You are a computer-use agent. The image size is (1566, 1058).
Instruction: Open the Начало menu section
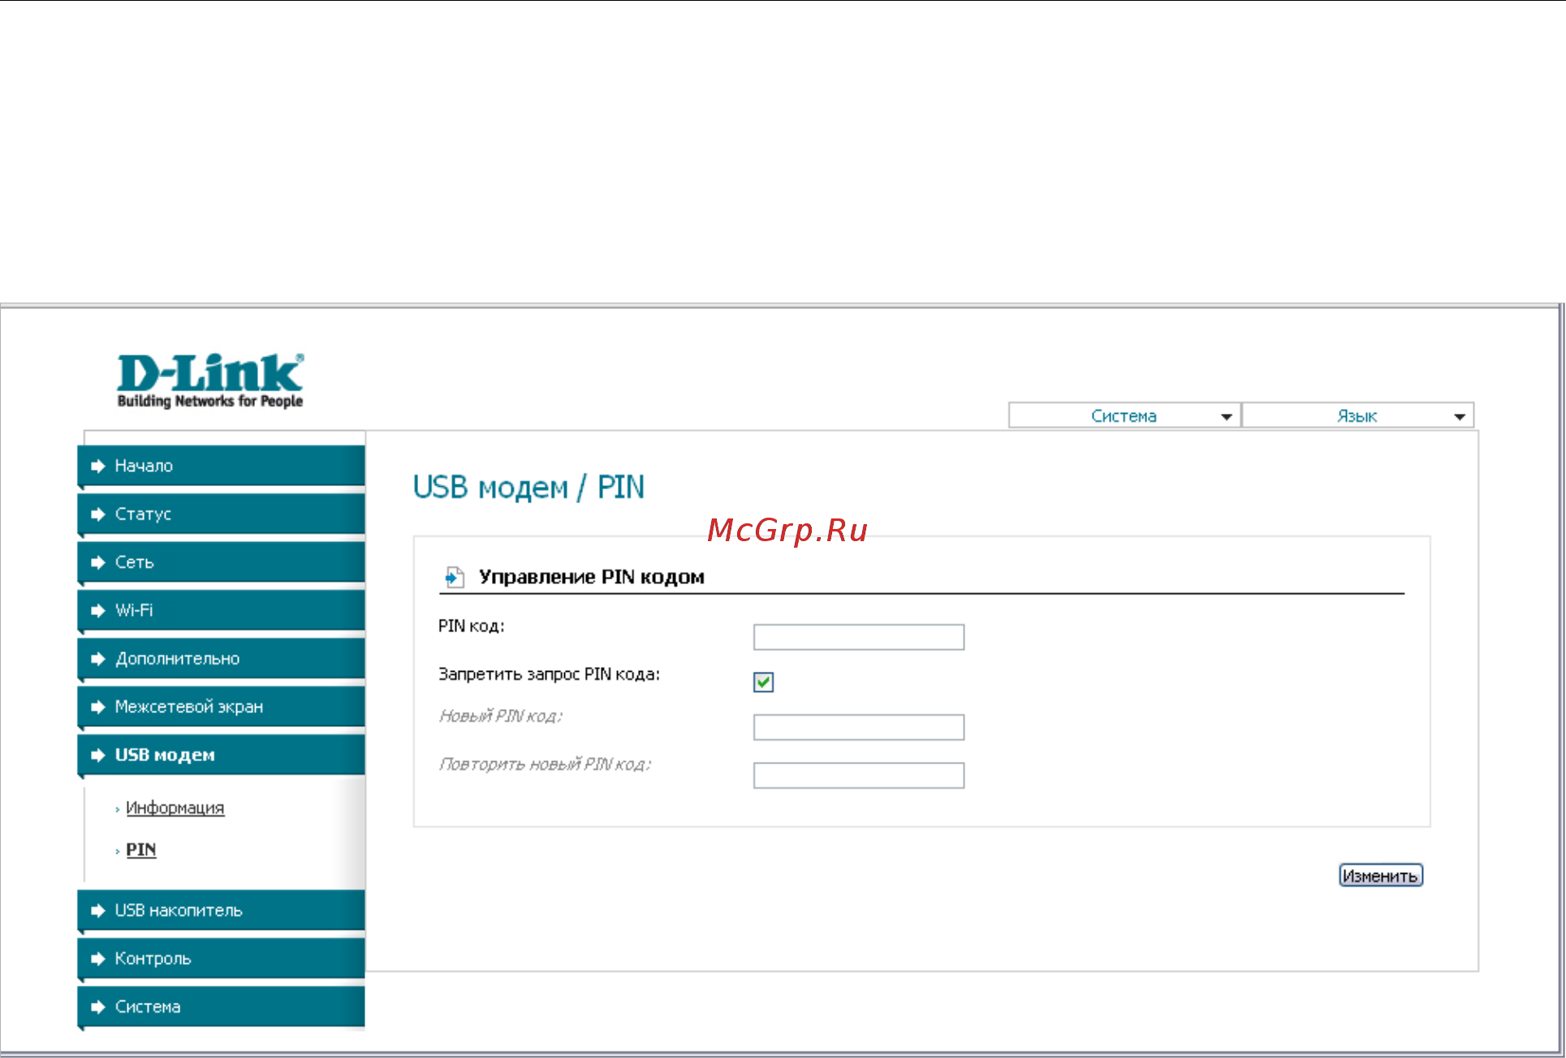click(222, 466)
